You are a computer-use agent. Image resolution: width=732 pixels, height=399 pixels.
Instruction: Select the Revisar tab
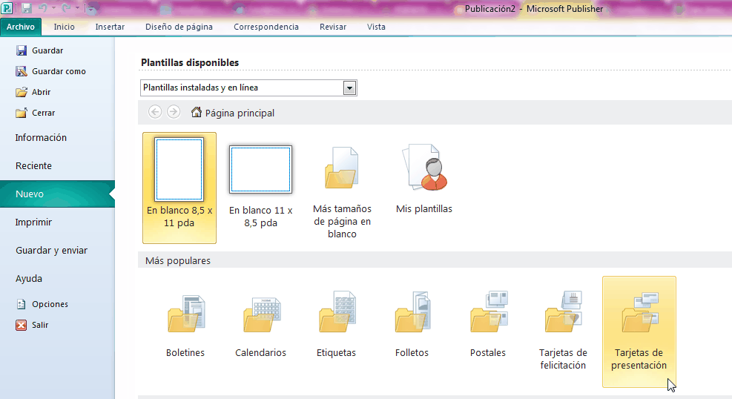point(333,27)
